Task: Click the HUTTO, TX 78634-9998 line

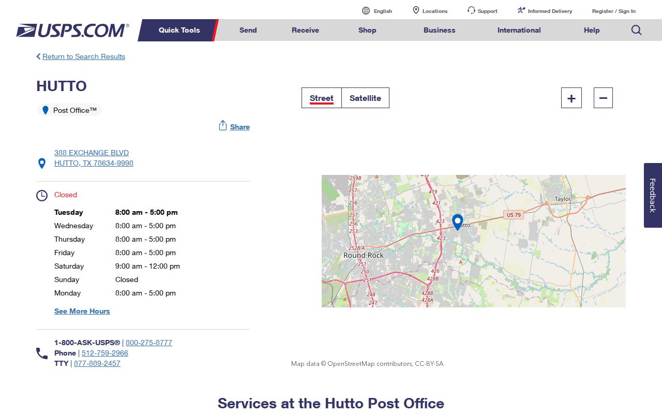Action: tap(94, 163)
